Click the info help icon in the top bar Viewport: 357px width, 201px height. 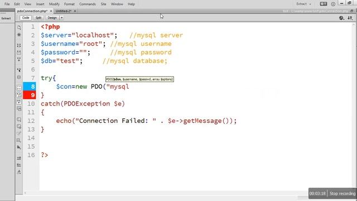click(x=333, y=4)
